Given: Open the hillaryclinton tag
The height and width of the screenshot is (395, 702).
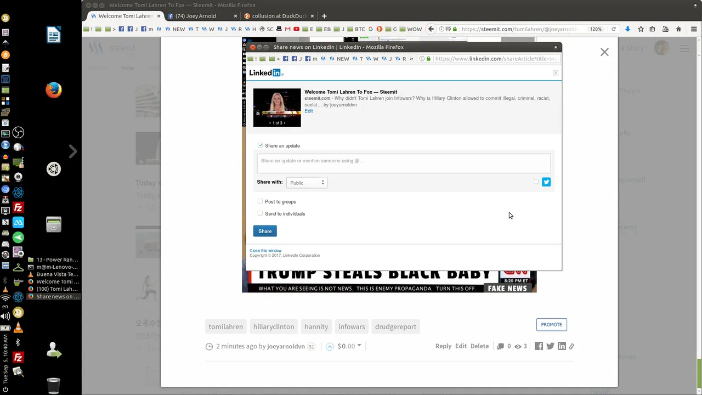Looking at the screenshot, I should (x=274, y=326).
